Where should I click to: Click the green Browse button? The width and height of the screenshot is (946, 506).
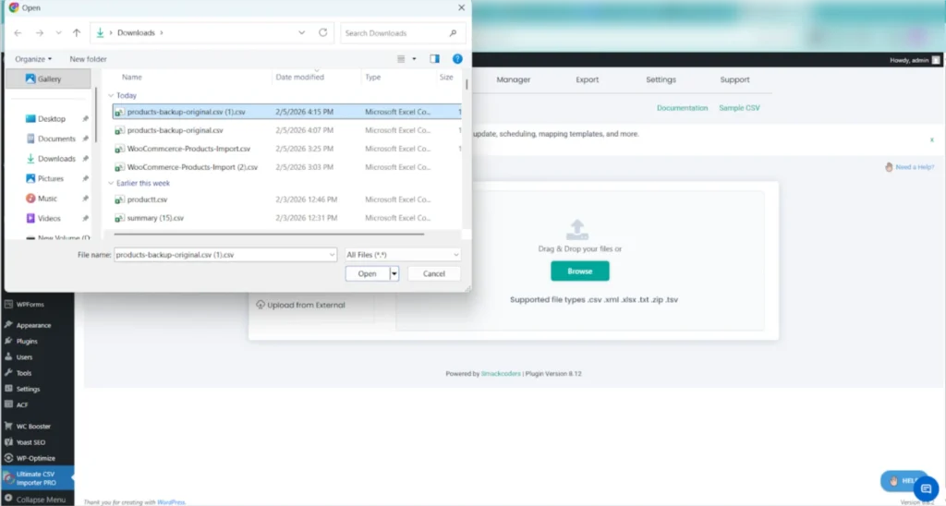click(580, 271)
